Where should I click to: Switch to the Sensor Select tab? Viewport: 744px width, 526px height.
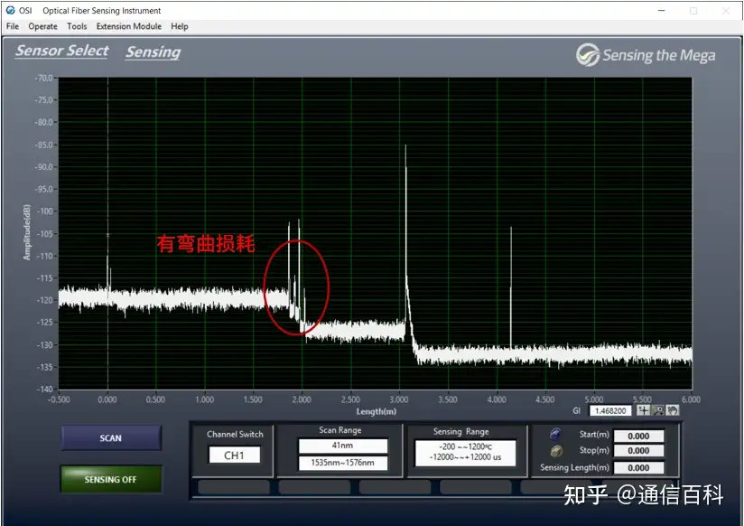click(x=62, y=51)
